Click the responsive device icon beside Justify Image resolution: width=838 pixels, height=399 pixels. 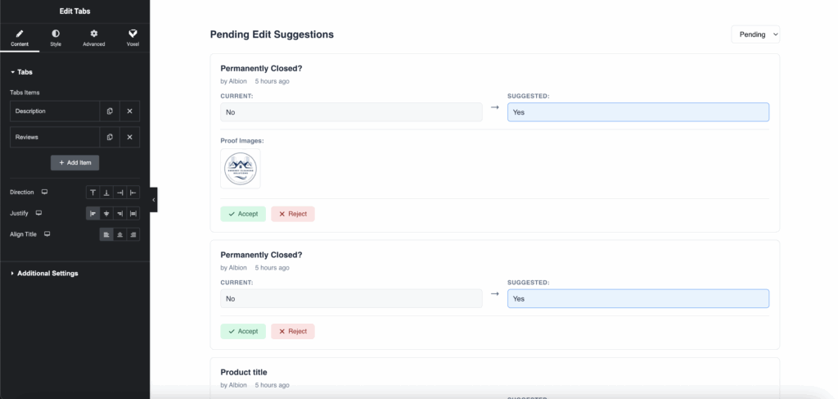(38, 213)
